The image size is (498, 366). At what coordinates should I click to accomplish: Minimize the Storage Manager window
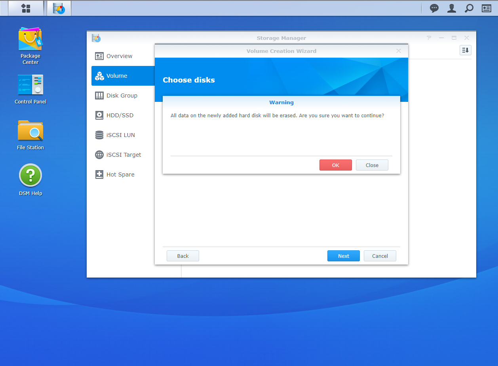tap(441, 38)
